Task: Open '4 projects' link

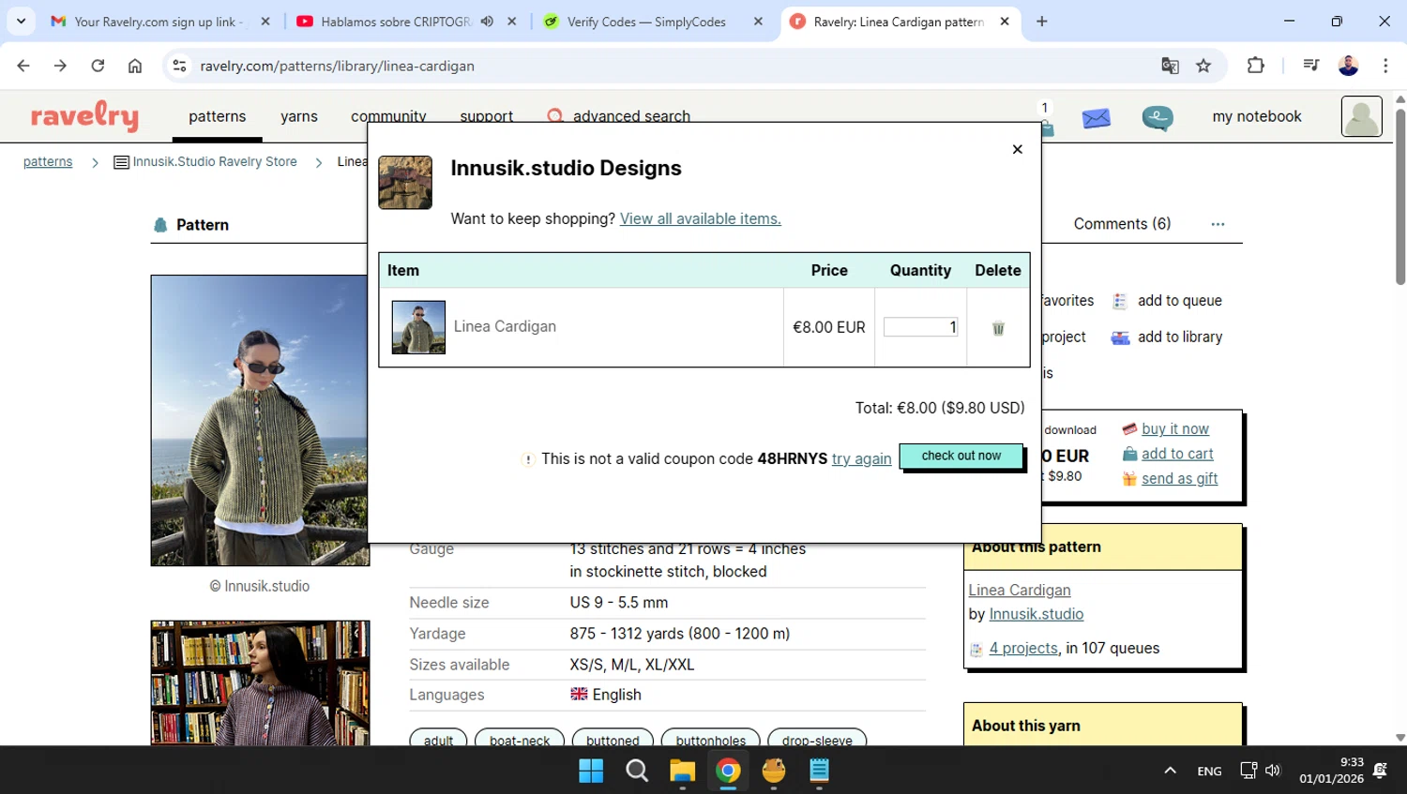Action: pyautogui.click(x=1022, y=648)
